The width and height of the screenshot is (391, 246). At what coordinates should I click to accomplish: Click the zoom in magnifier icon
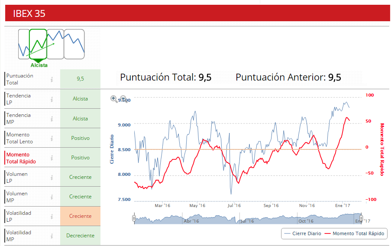114,99
